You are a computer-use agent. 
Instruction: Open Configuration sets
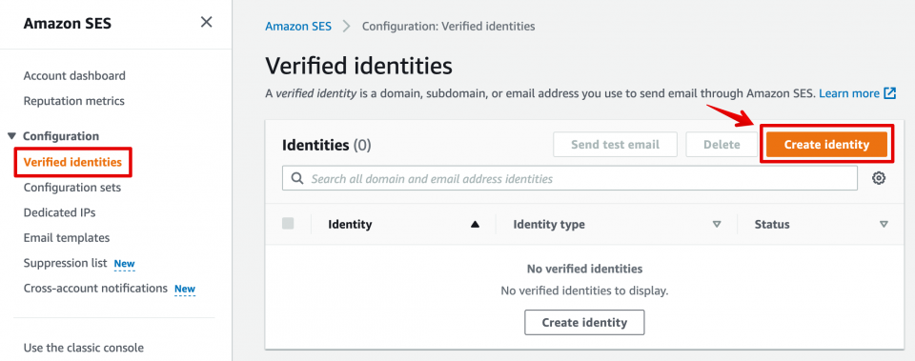click(x=72, y=188)
